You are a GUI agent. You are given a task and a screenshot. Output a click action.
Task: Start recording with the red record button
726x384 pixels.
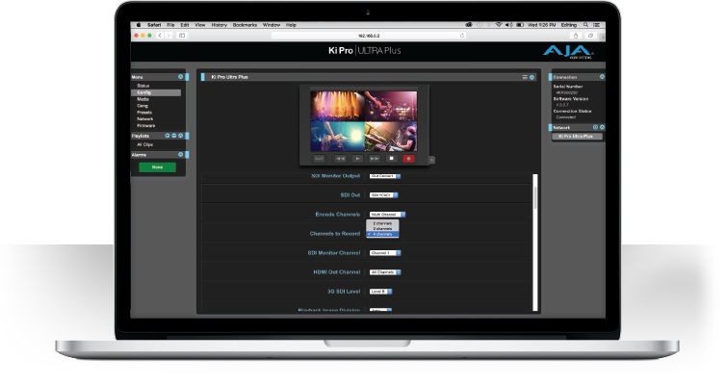click(408, 159)
